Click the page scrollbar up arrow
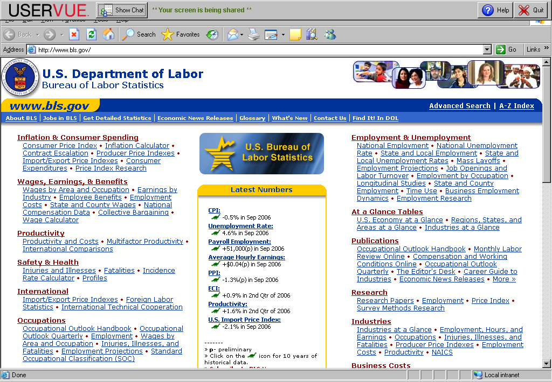Screen dimensions: 552x382 click(547, 62)
